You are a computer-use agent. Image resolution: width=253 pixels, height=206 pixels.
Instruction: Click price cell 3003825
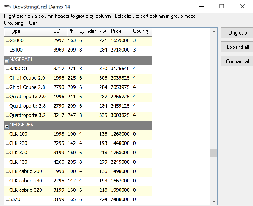(x=120, y=116)
